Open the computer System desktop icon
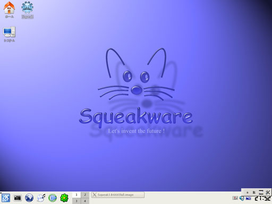 (9, 34)
